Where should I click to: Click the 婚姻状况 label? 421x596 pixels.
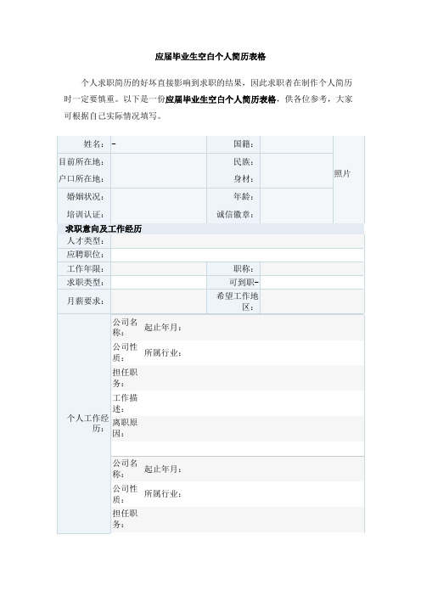click(x=86, y=196)
